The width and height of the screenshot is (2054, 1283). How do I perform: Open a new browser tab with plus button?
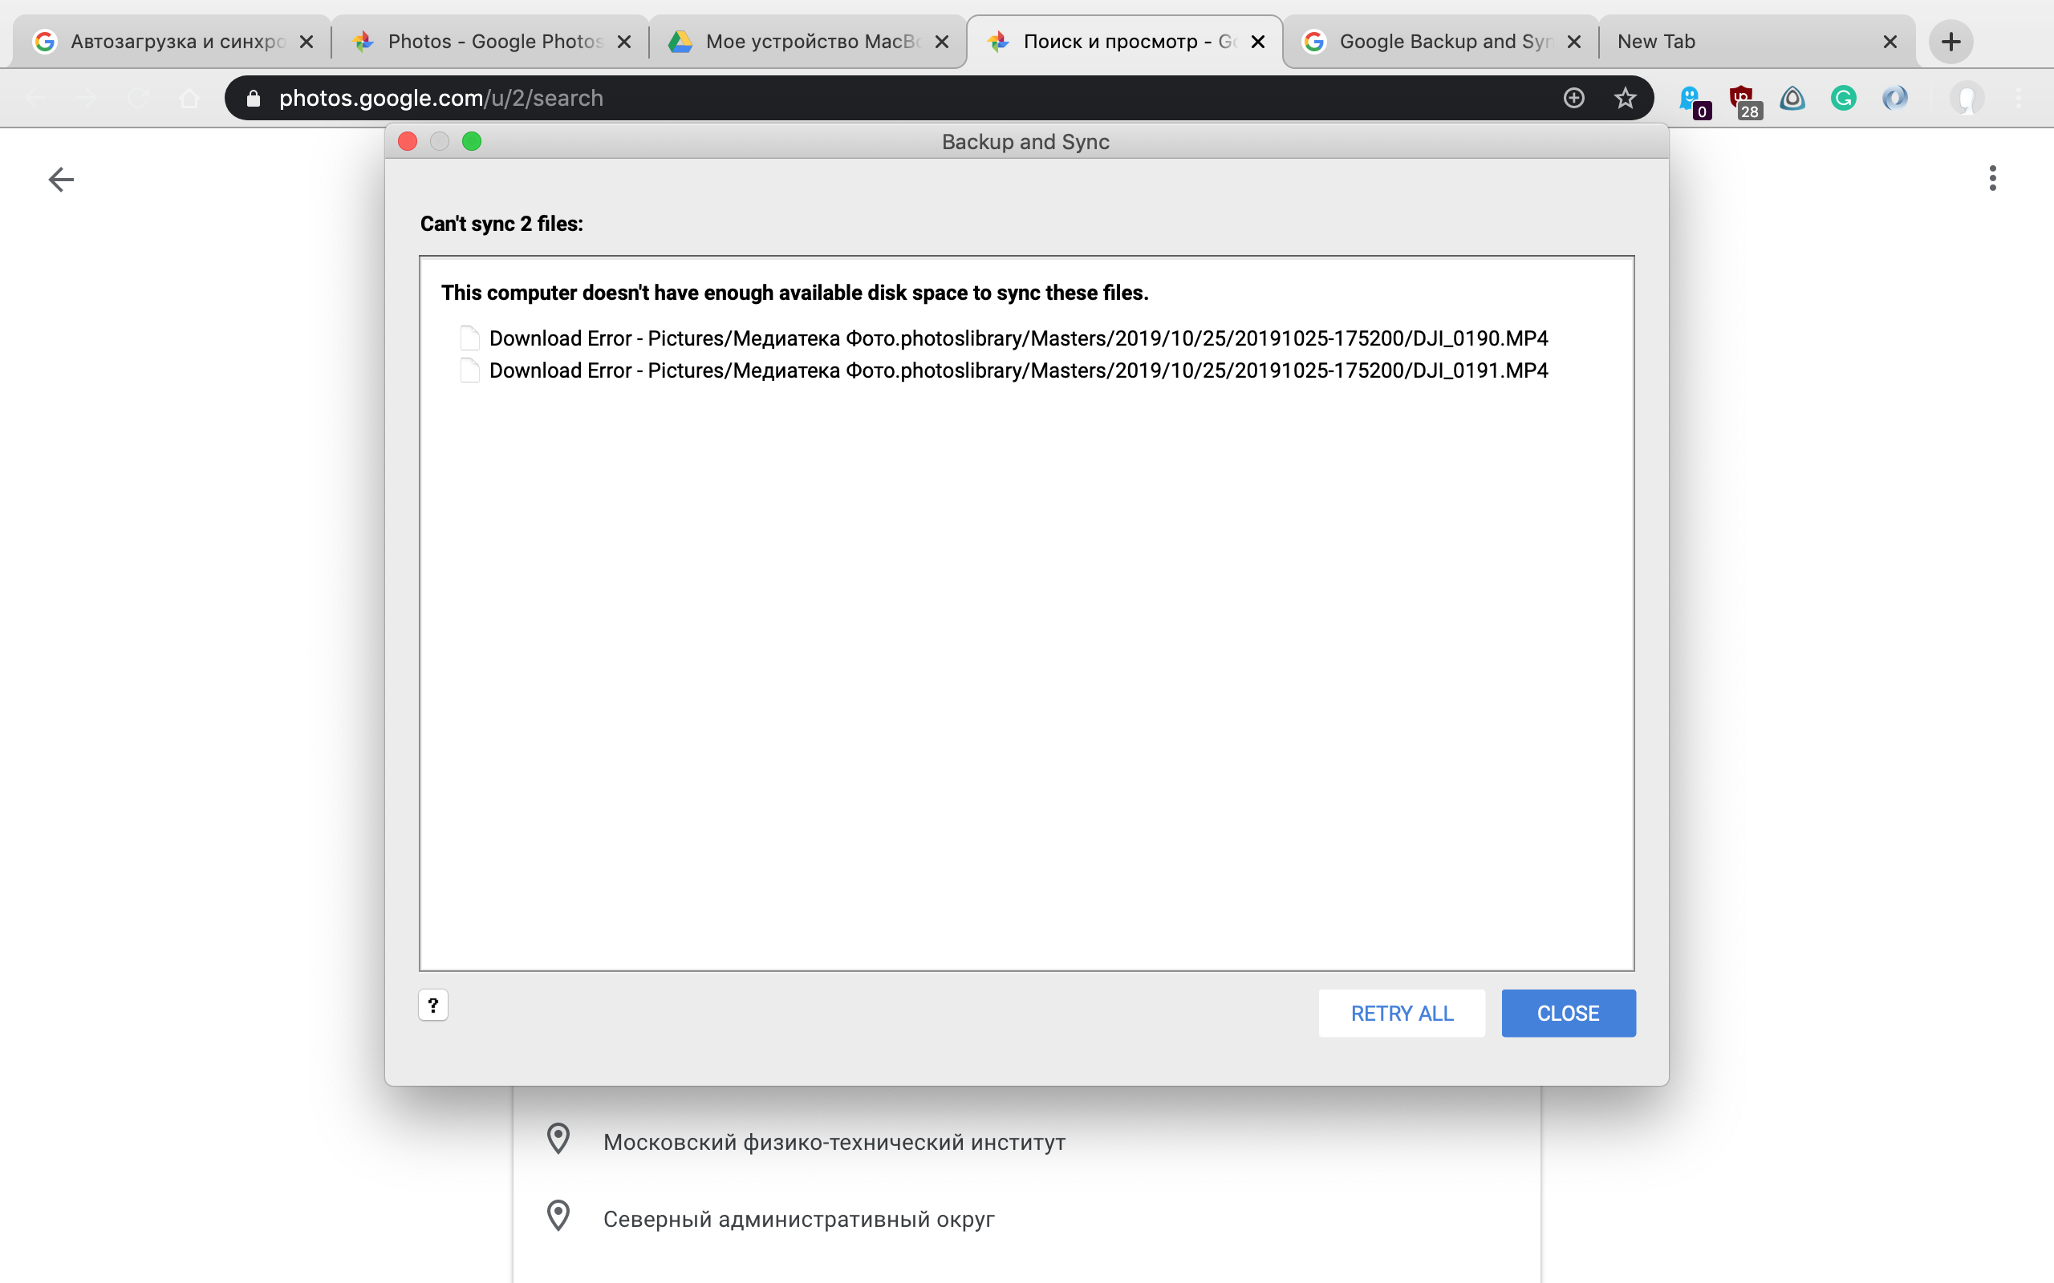(1950, 42)
